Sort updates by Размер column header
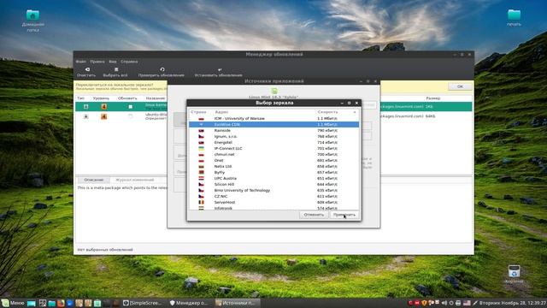The image size is (547, 308). 433,98
